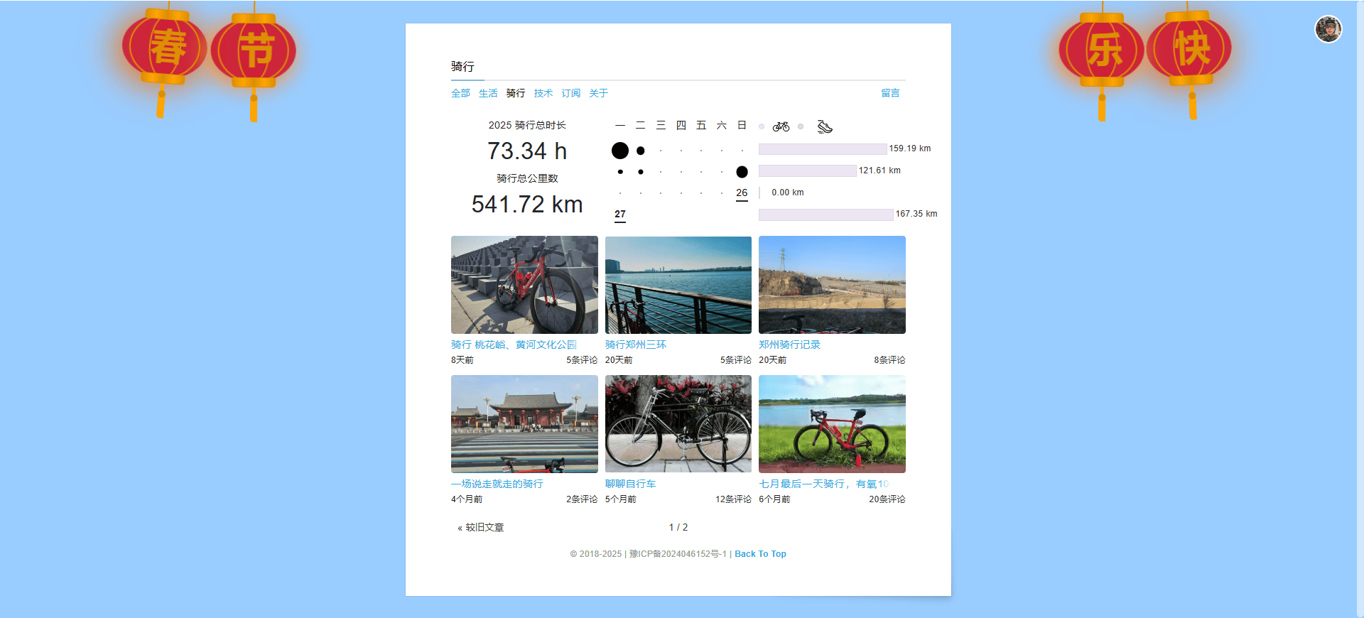Open the 聊聊自行车 article title
This screenshot has width=1364, height=618.
630,484
